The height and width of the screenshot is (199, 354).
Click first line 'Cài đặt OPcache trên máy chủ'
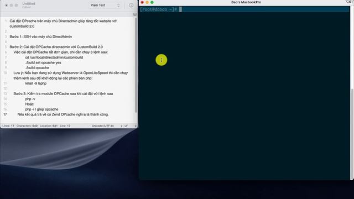[64, 23]
